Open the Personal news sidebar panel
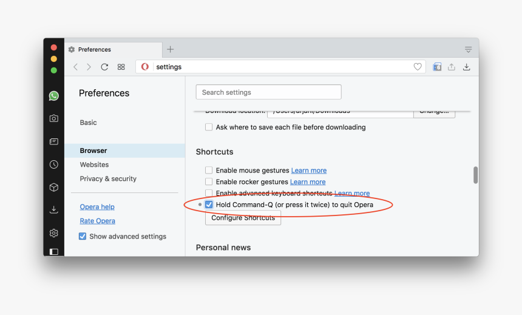This screenshot has width=522, height=315. (x=54, y=141)
